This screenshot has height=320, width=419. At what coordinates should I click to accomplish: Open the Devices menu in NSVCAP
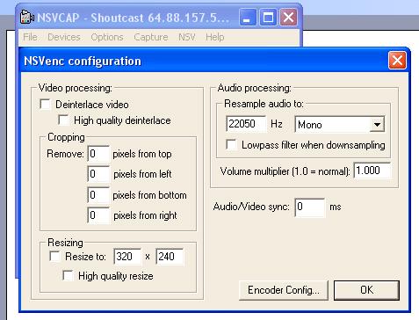[64, 37]
